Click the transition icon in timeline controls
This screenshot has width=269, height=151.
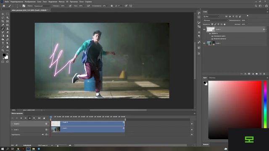tap(44, 118)
